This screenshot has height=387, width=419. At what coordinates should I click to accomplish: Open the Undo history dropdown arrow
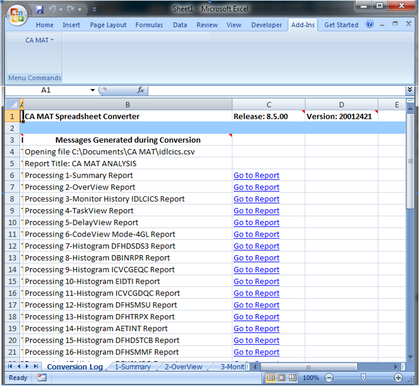(61, 9)
